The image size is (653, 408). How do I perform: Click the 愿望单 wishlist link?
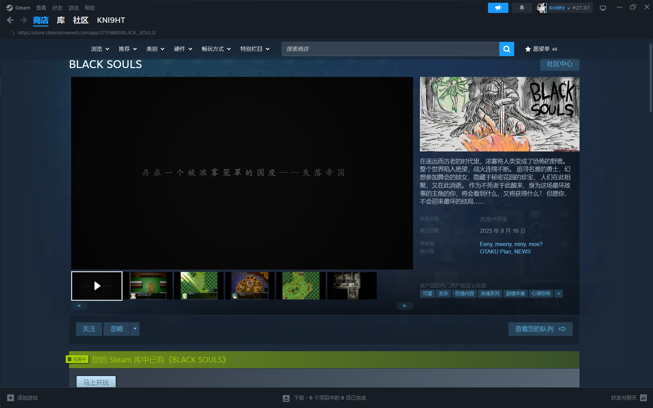click(x=541, y=49)
